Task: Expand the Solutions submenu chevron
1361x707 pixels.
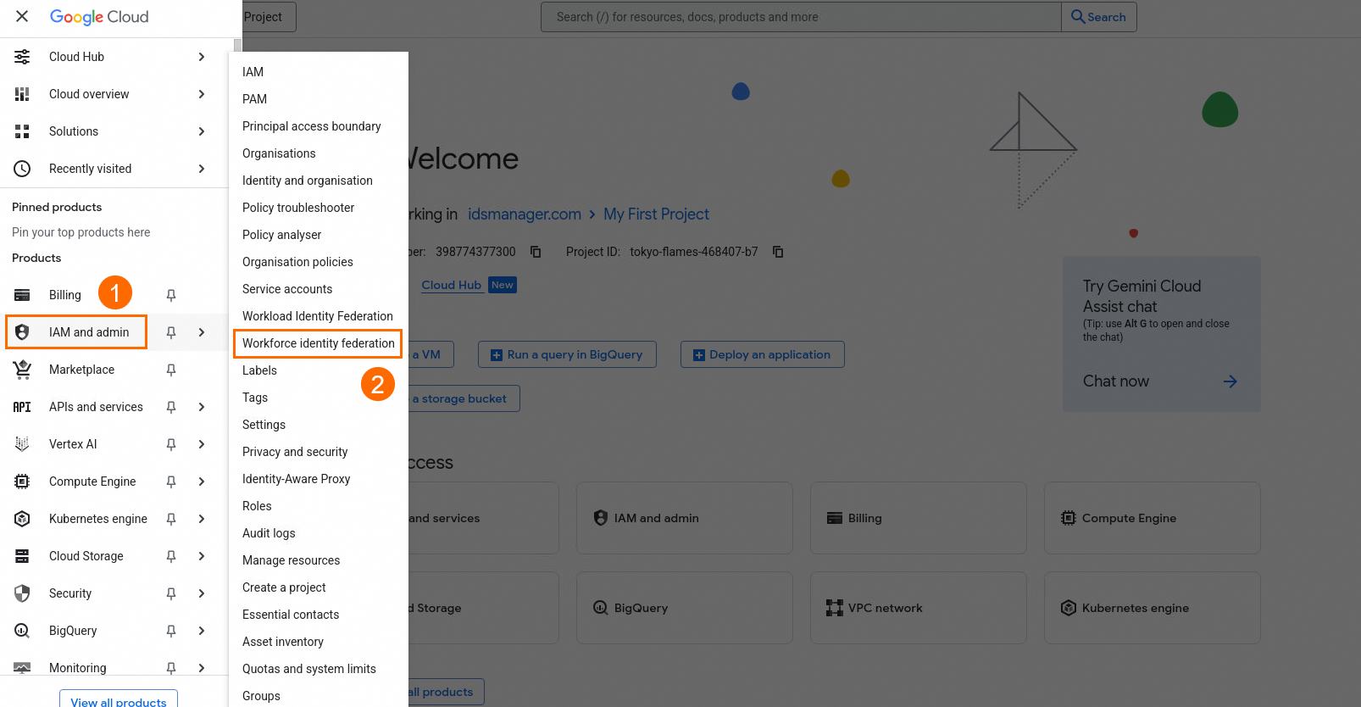Action: (202, 131)
